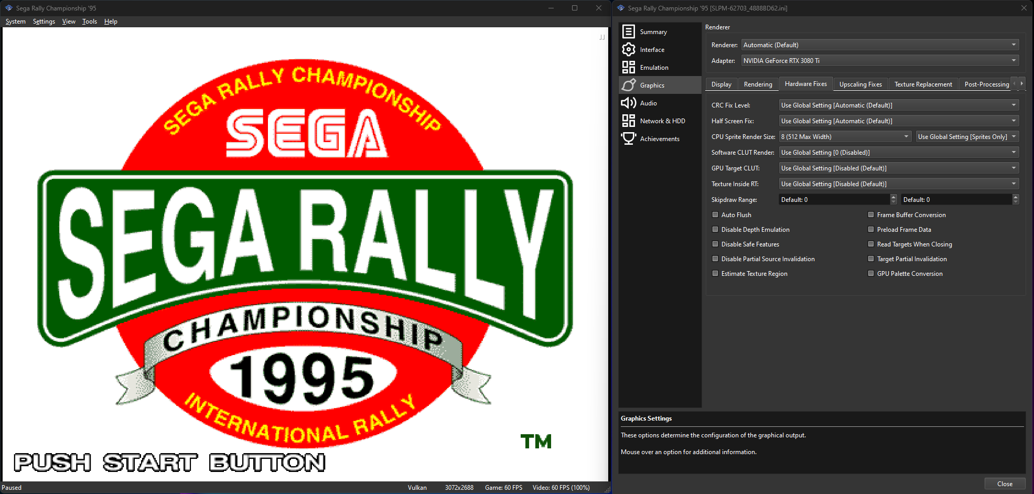Maximize the game window
1034x494 pixels.
pyautogui.click(x=575, y=8)
